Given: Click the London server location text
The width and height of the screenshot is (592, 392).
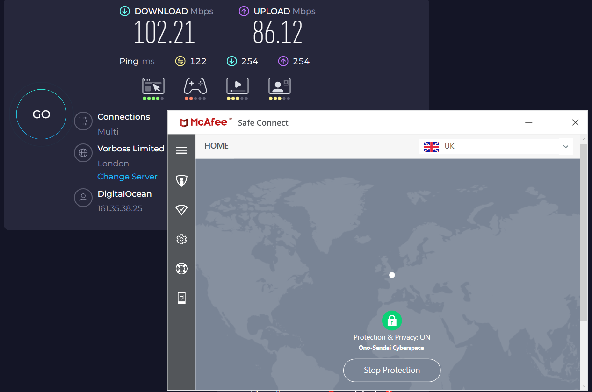Looking at the screenshot, I should pos(113,164).
